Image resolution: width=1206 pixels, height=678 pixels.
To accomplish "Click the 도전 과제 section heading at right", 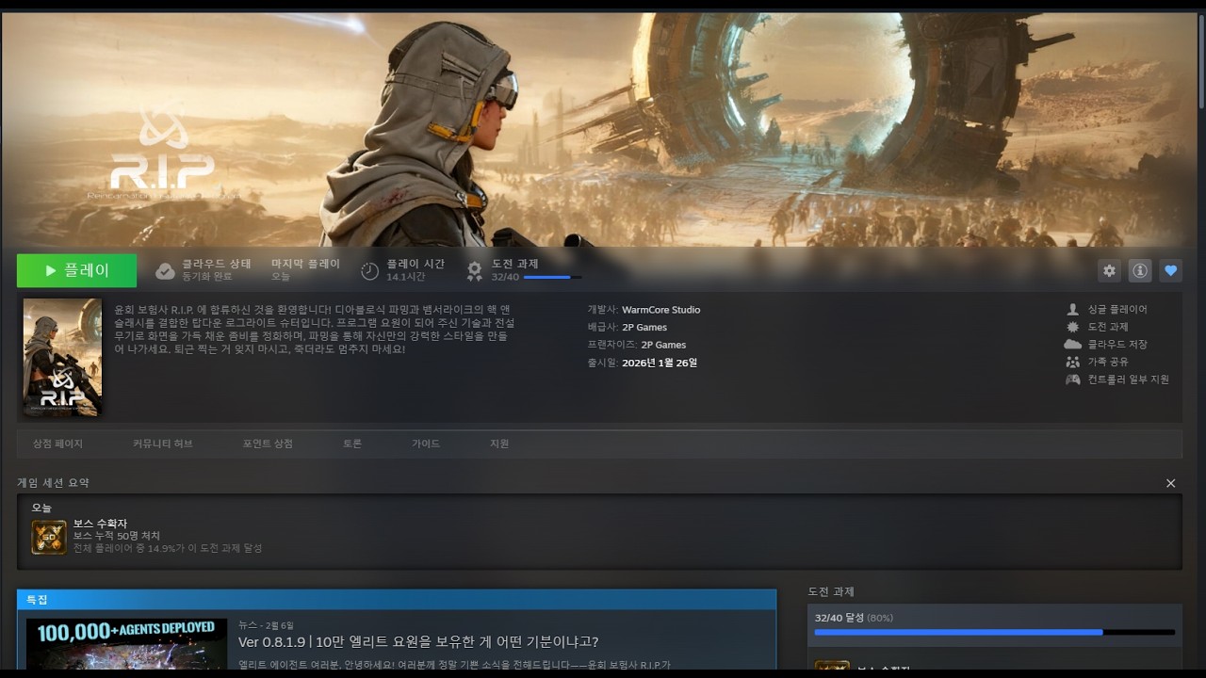I will (831, 591).
